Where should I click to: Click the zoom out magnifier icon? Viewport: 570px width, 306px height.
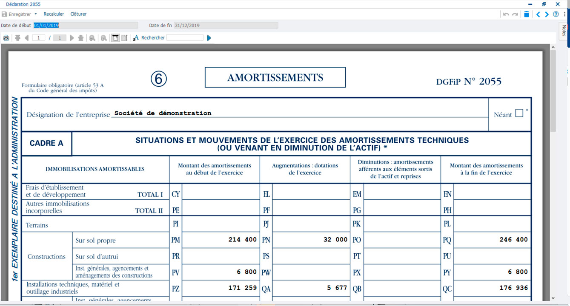(103, 38)
